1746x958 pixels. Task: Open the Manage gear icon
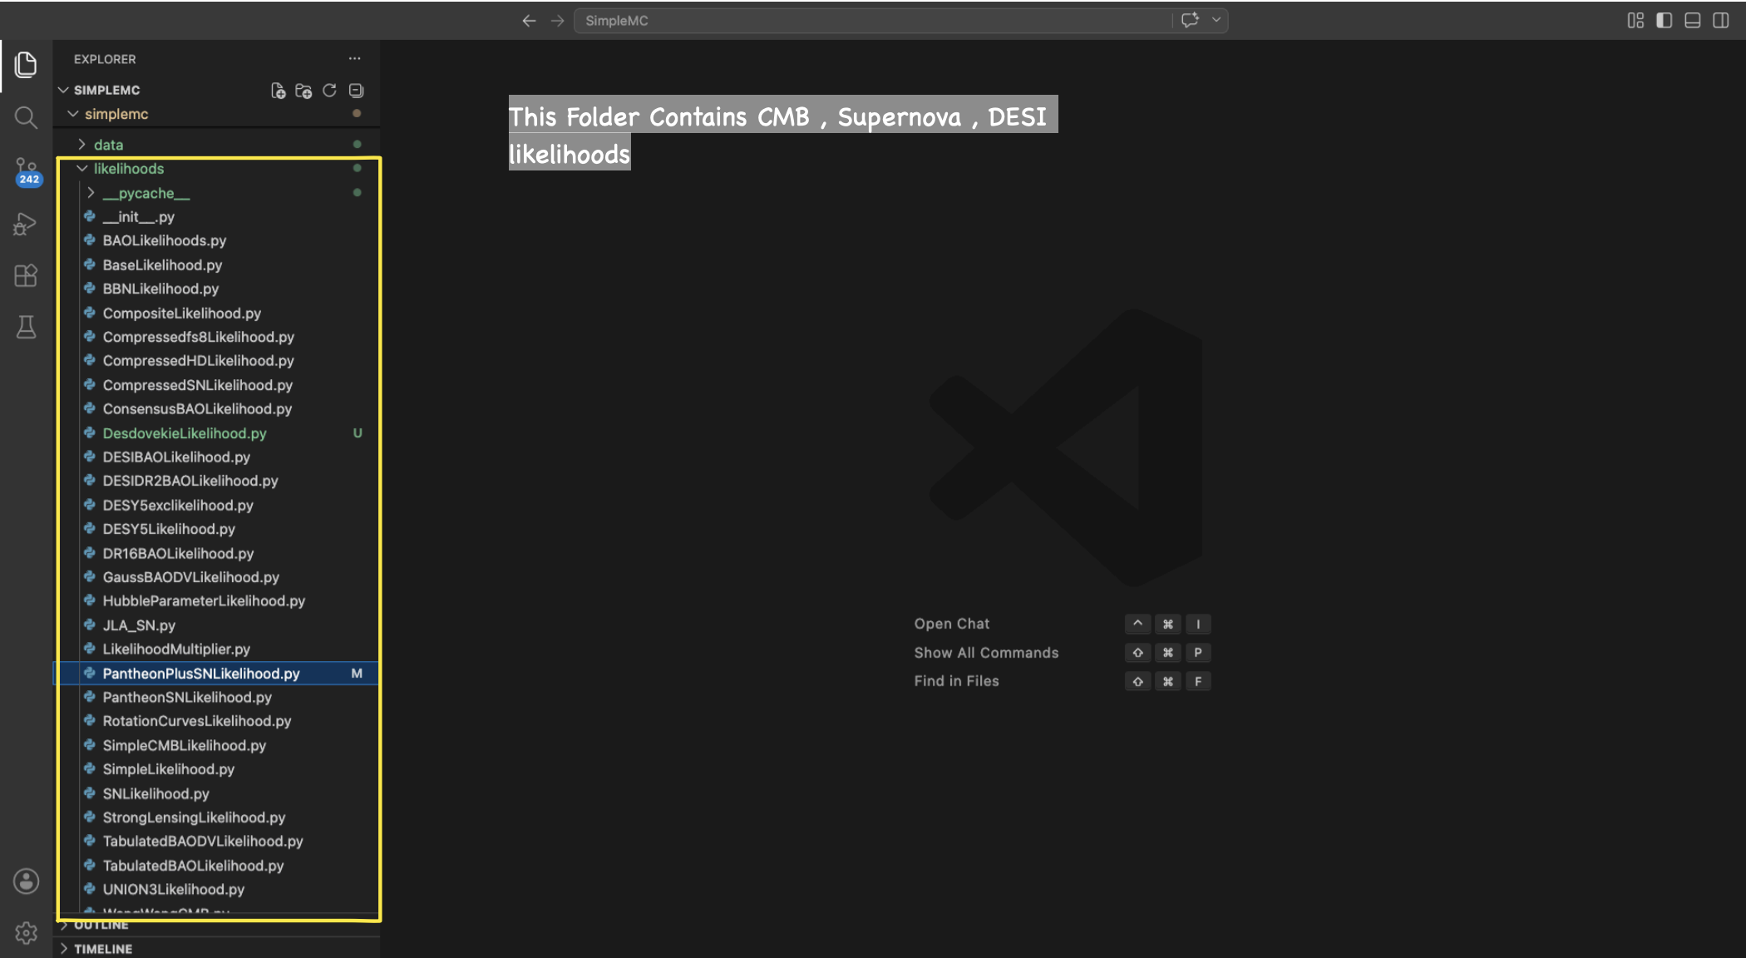click(26, 933)
